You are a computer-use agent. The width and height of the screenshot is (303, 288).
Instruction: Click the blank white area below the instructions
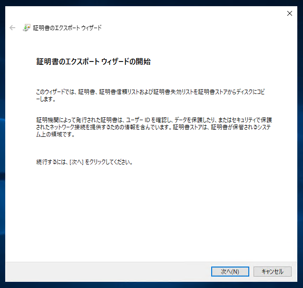pyautogui.click(x=151, y=213)
